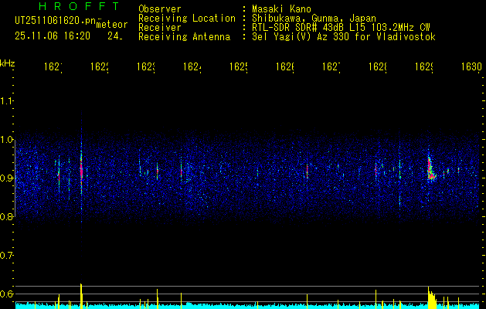Click the 'Receiving Location' label

(x=187, y=19)
